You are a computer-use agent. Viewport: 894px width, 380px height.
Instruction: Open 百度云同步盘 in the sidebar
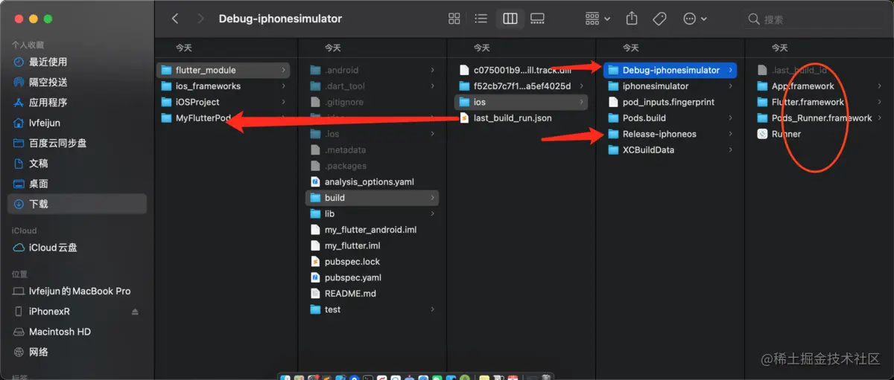click(x=77, y=143)
